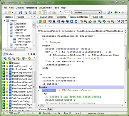Screen dimensions: 129x116
Task: Click the status bar icon left of D 2010 win32
Action: click(4, 113)
